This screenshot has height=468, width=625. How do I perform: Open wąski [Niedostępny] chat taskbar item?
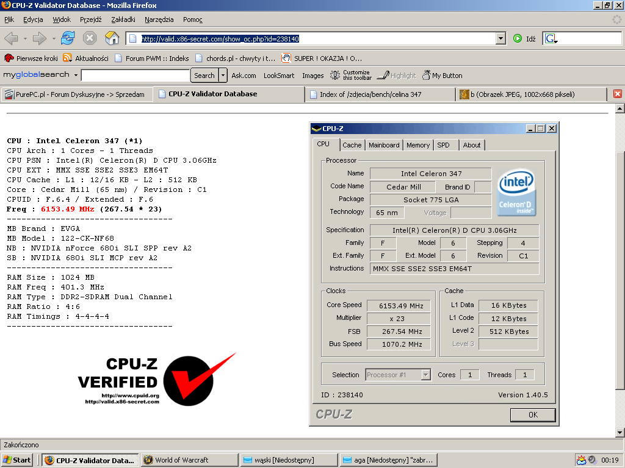click(x=289, y=460)
